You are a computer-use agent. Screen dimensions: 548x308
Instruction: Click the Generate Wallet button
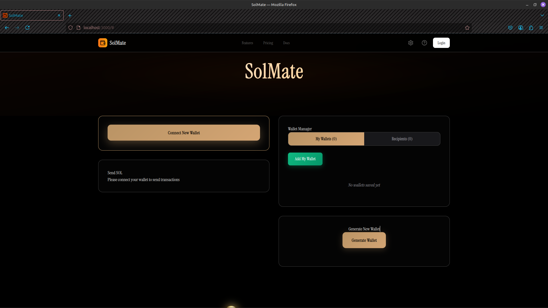tap(364, 240)
